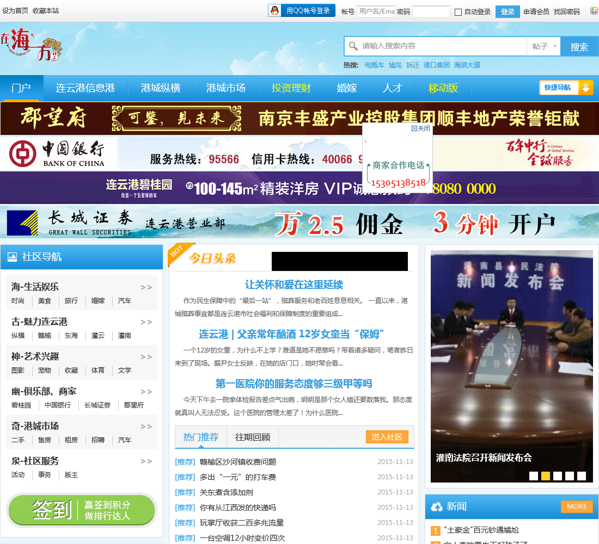Click the QQ penguin login icon

coord(274,11)
